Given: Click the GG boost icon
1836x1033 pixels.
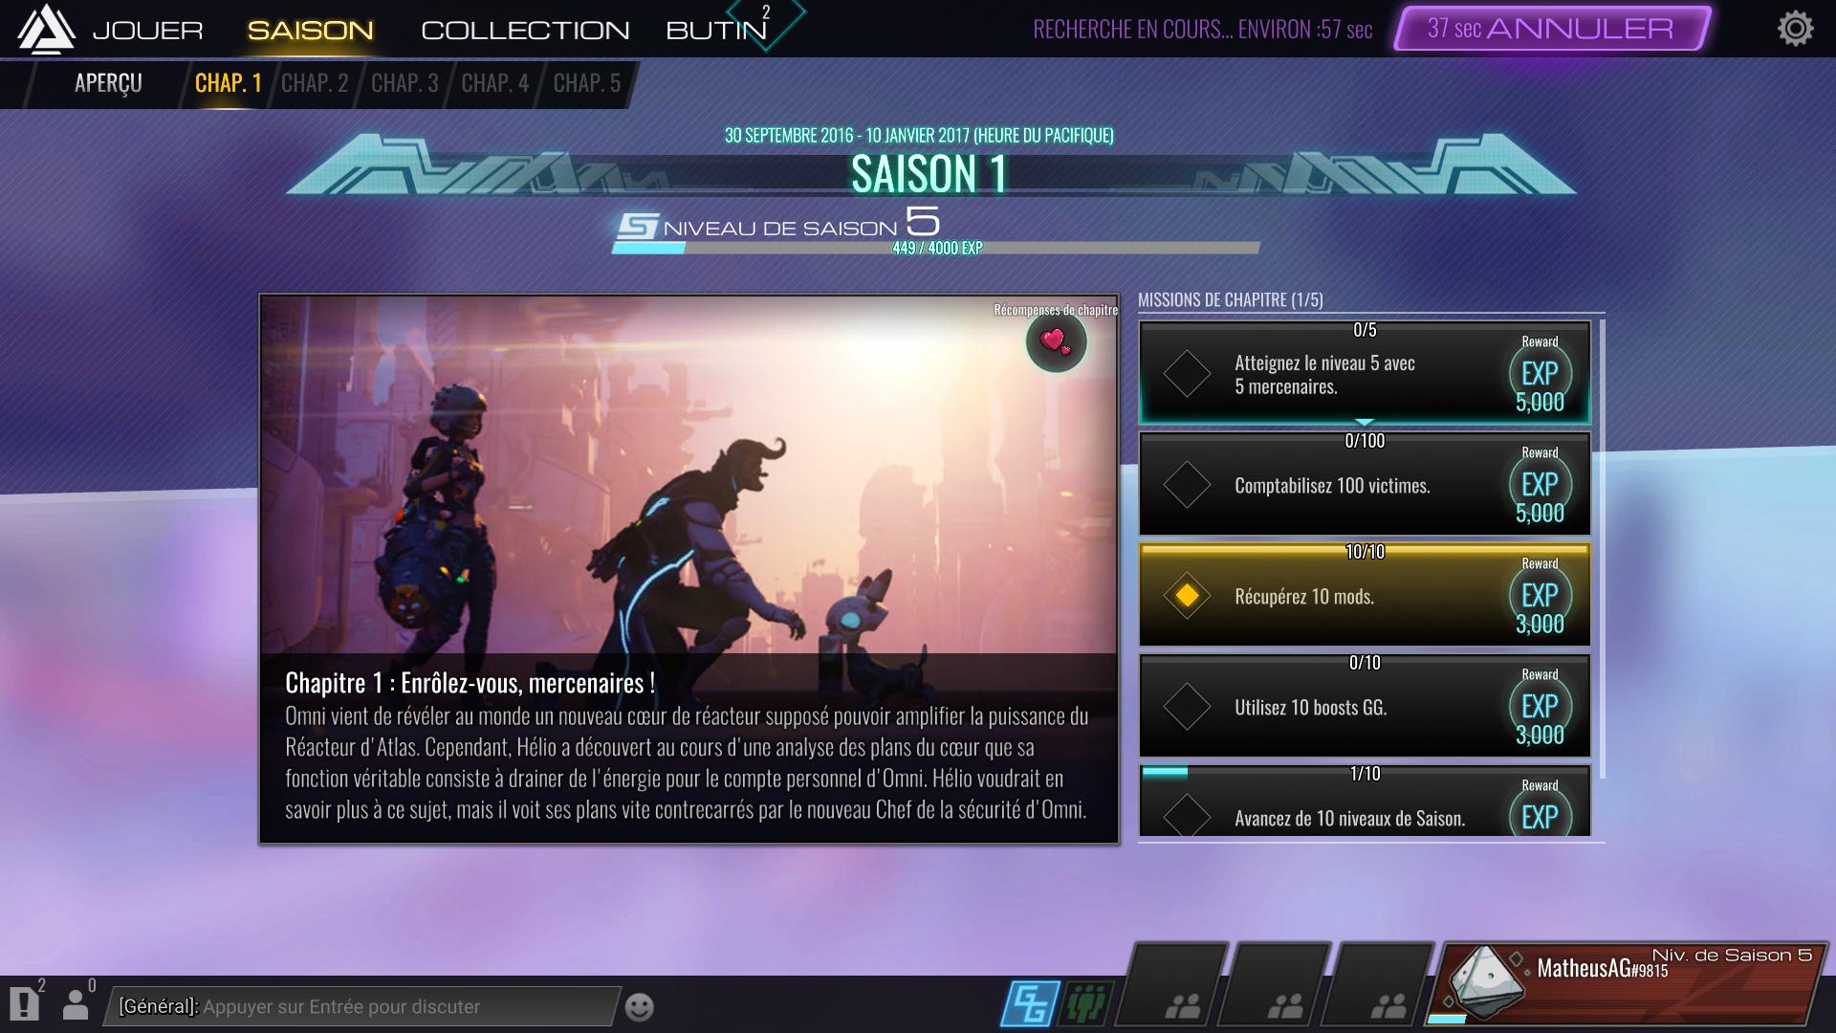Looking at the screenshot, I should (x=1030, y=1004).
